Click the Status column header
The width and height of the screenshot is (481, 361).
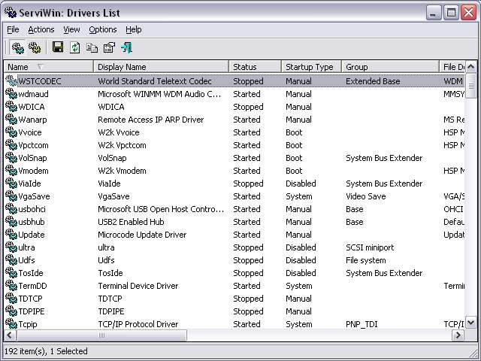coord(255,67)
